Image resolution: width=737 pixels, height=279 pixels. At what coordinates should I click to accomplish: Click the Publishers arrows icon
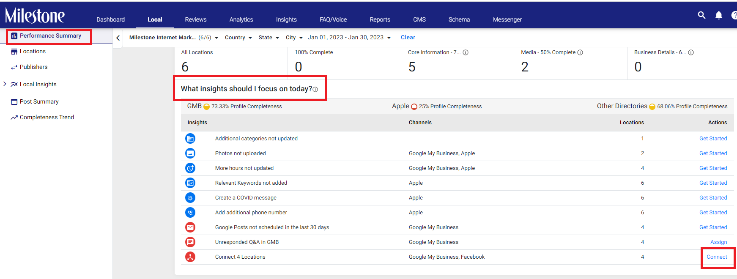tap(14, 67)
